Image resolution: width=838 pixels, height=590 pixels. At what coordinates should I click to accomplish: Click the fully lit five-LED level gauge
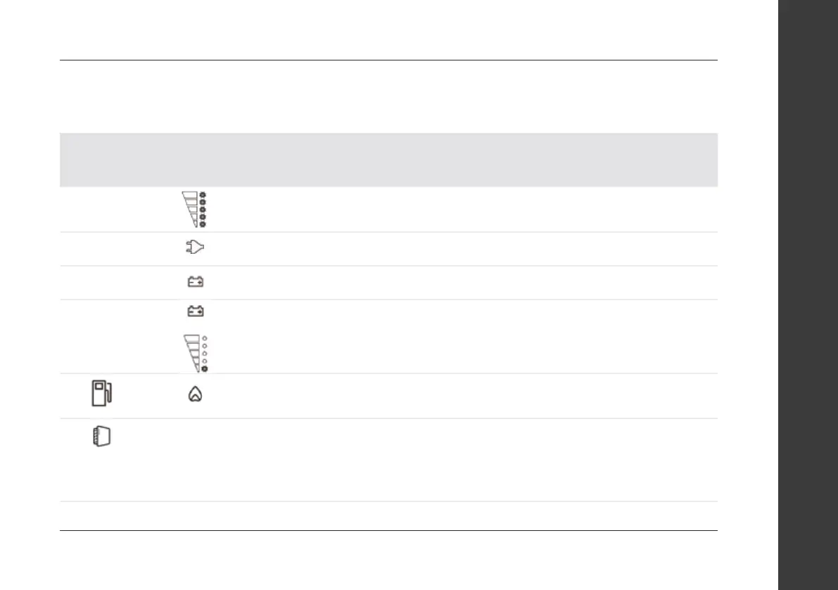click(x=192, y=209)
